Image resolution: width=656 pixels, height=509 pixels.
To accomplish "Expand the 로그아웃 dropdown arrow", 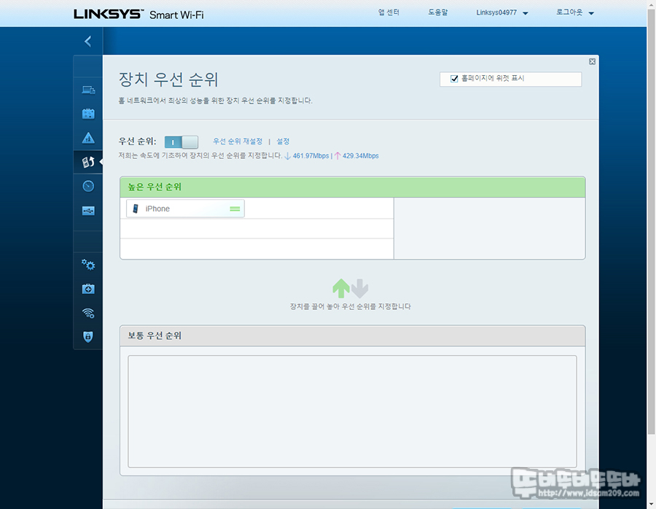I will point(591,13).
